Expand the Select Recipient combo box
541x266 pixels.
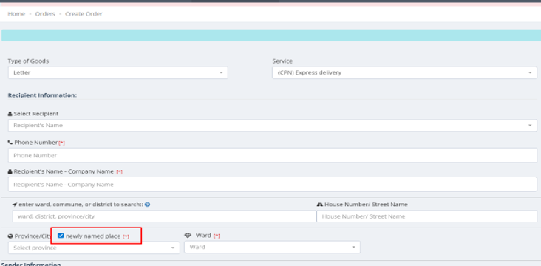click(272, 125)
